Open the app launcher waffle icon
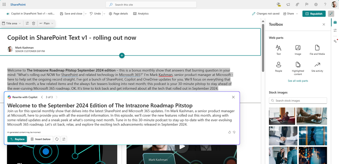Screen dimensions: 339x164 point(4,4)
